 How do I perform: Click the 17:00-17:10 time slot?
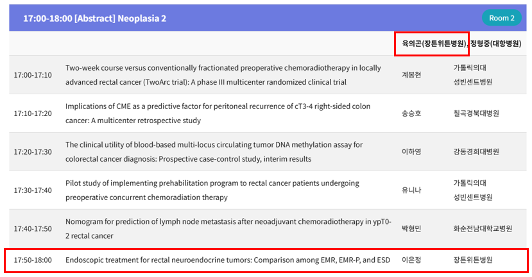(x=33, y=75)
